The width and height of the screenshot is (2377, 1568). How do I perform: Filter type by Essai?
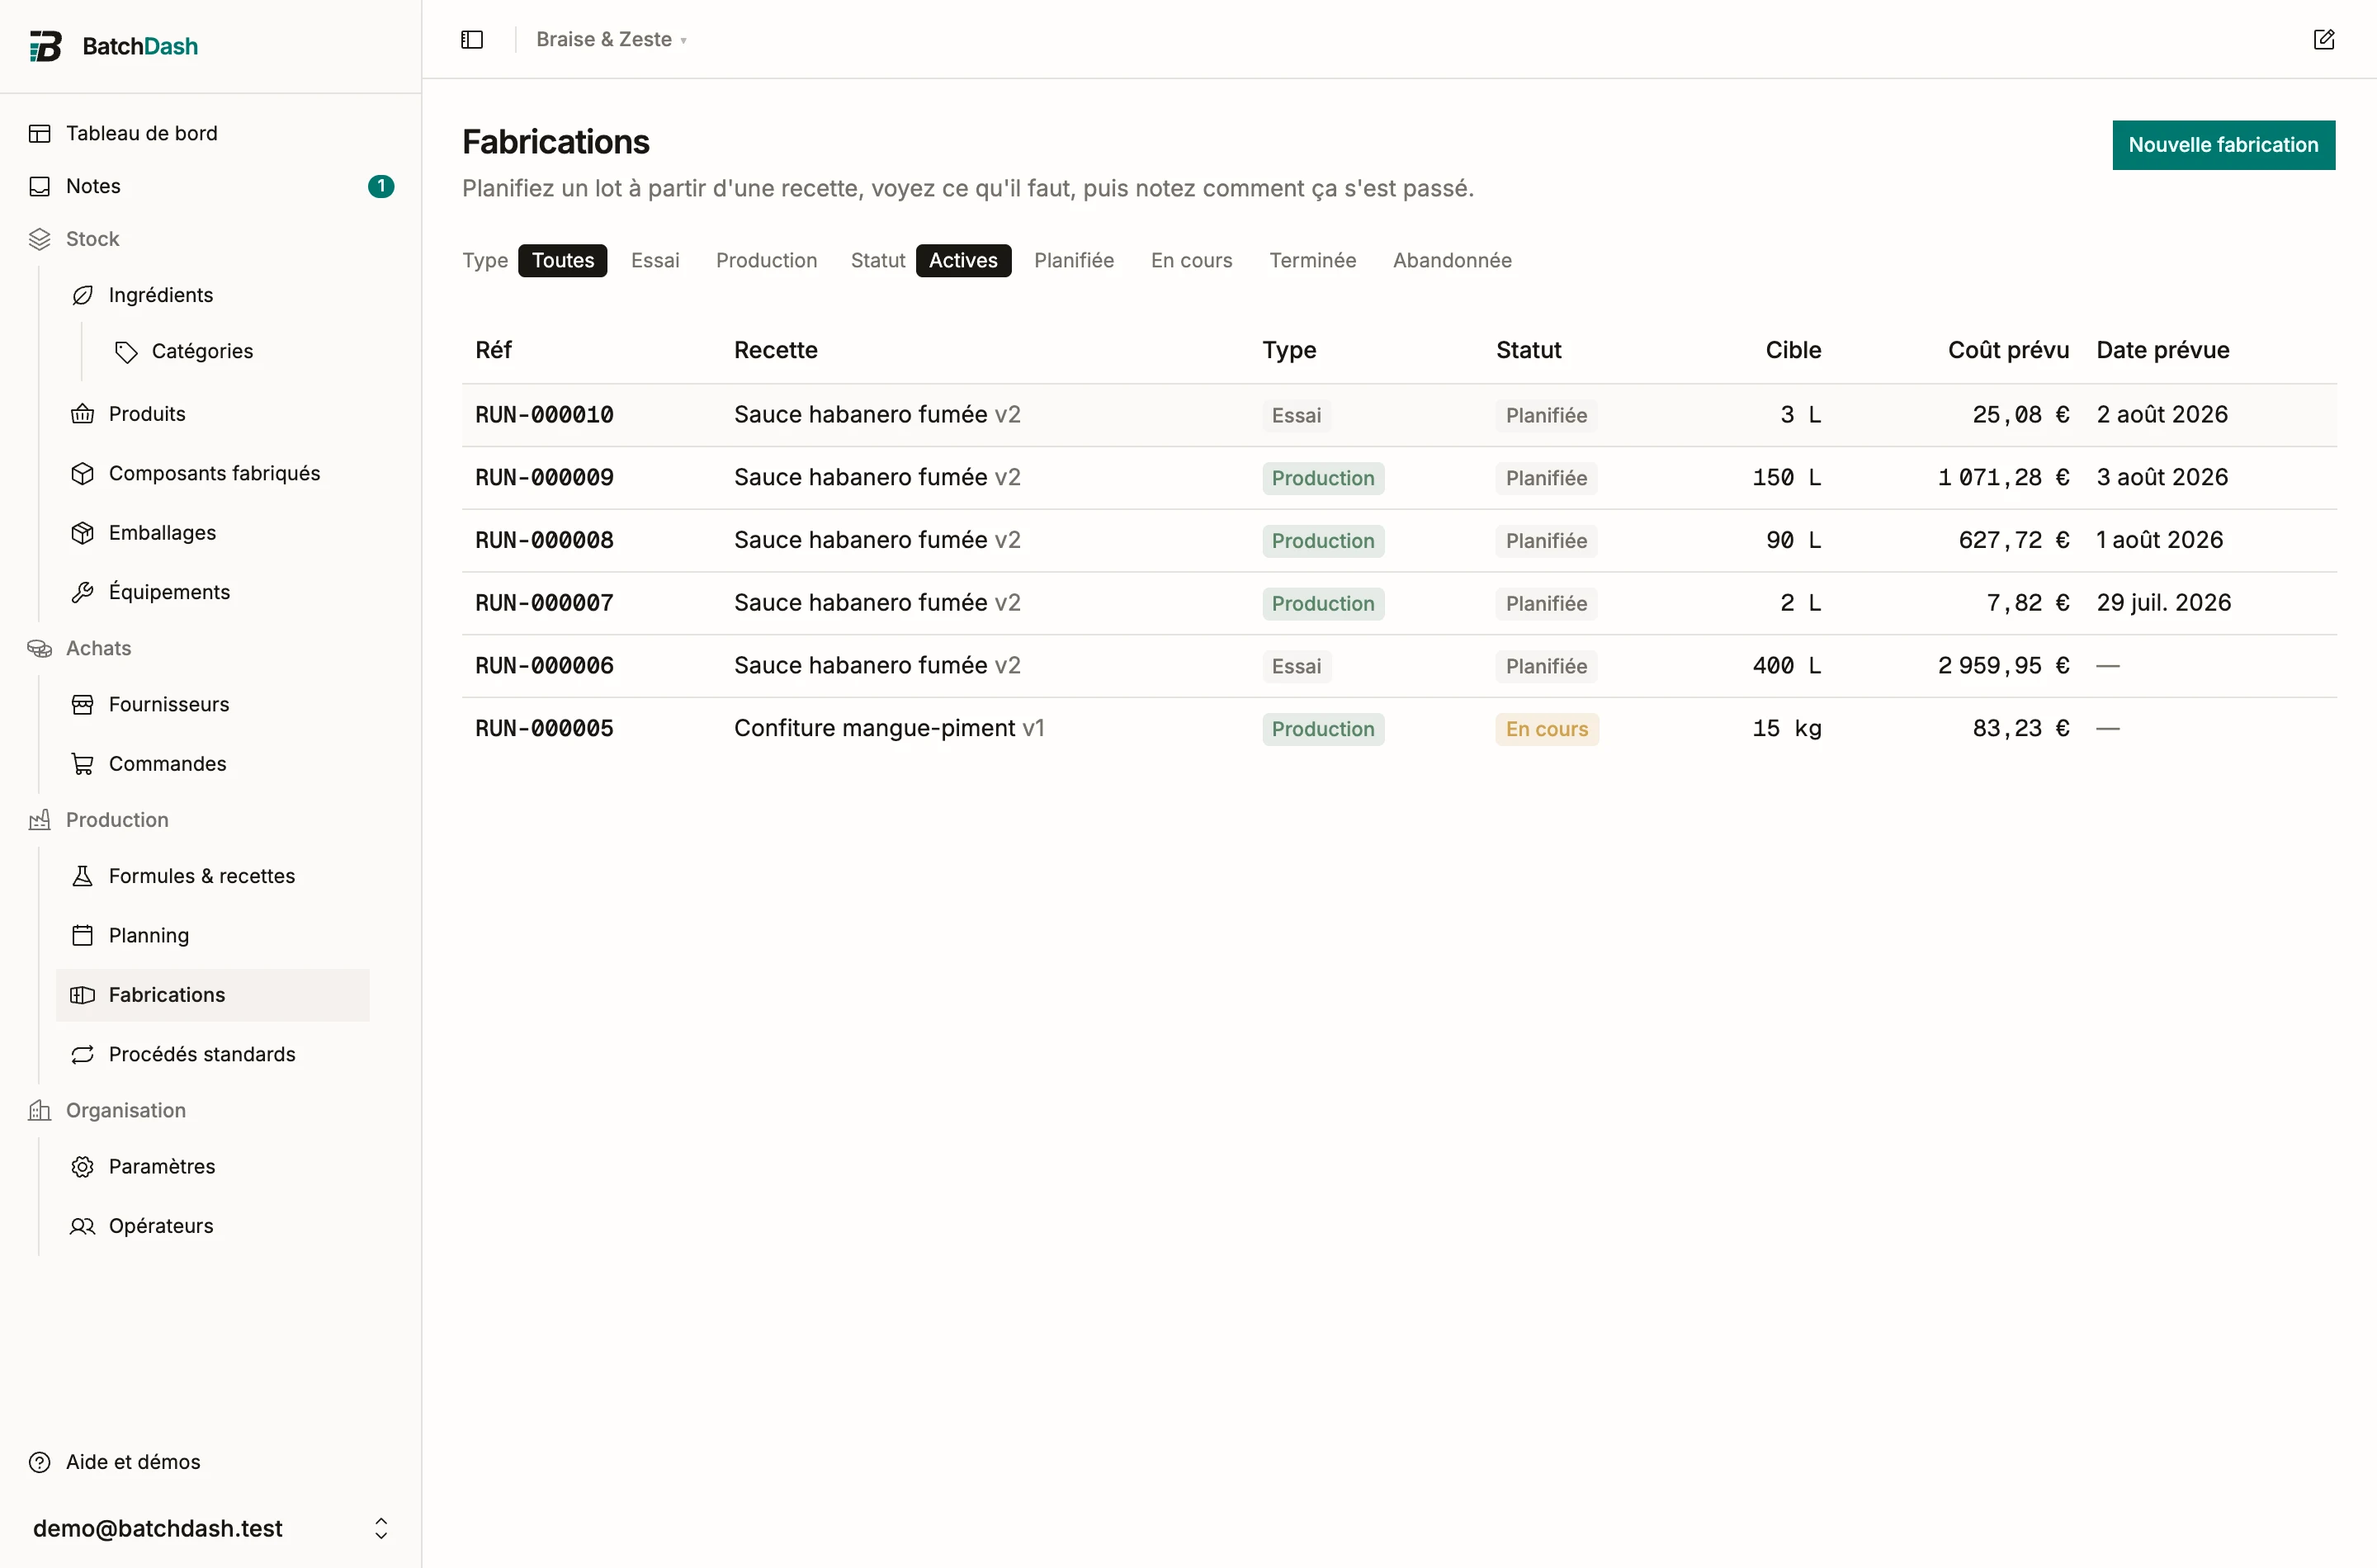(x=655, y=260)
